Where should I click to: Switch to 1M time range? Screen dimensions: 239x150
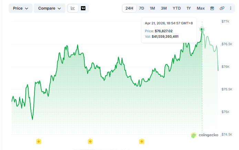152,8
